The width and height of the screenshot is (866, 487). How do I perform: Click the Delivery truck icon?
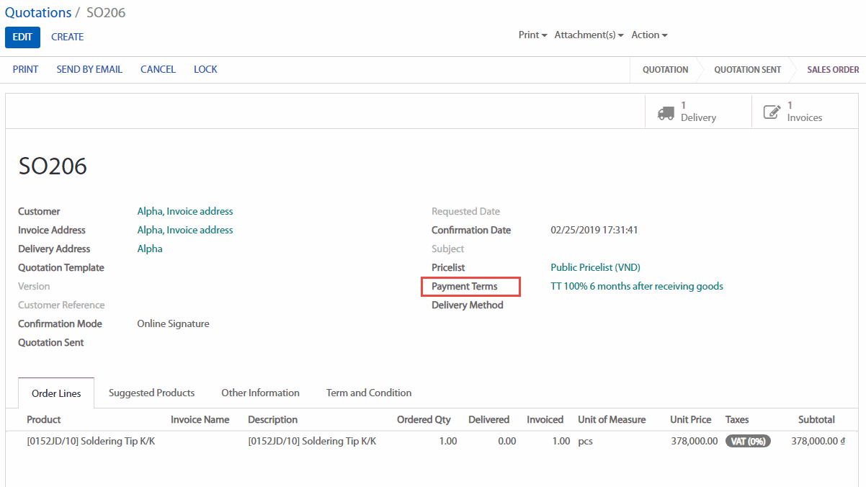(666, 113)
